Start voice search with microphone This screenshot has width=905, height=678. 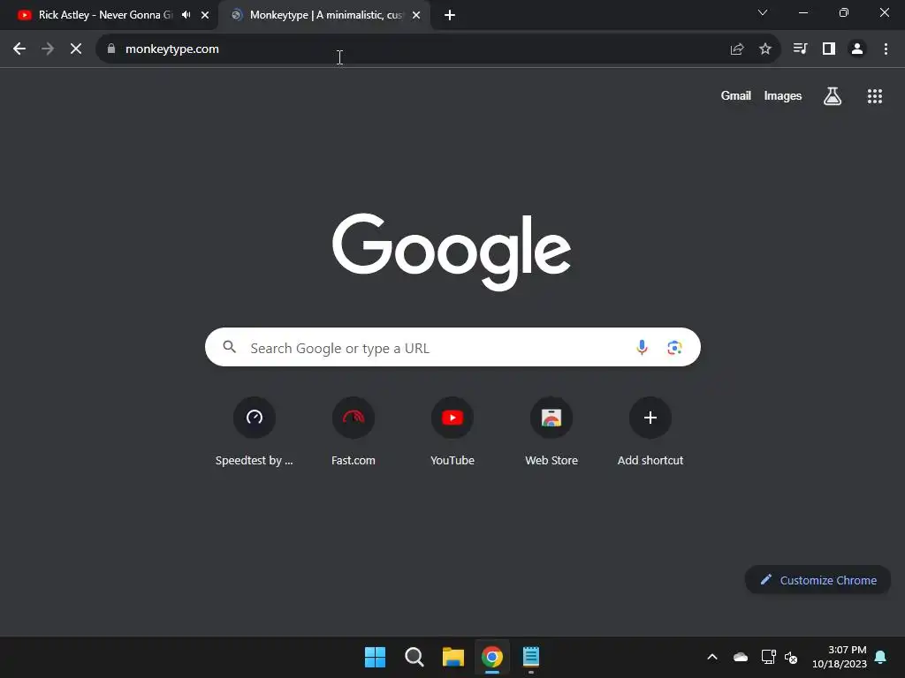point(642,347)
